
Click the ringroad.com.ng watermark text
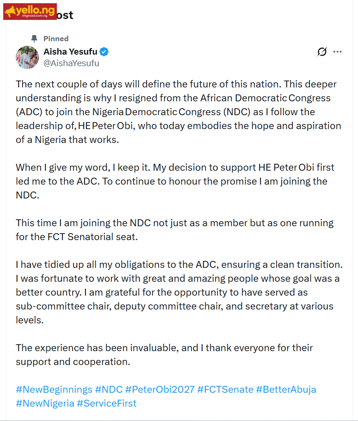tap(35, 16)
